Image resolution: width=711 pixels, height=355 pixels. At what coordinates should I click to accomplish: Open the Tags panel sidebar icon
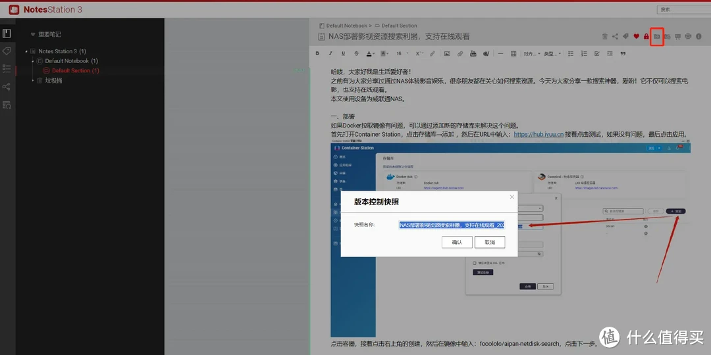[x=7, y=51]
